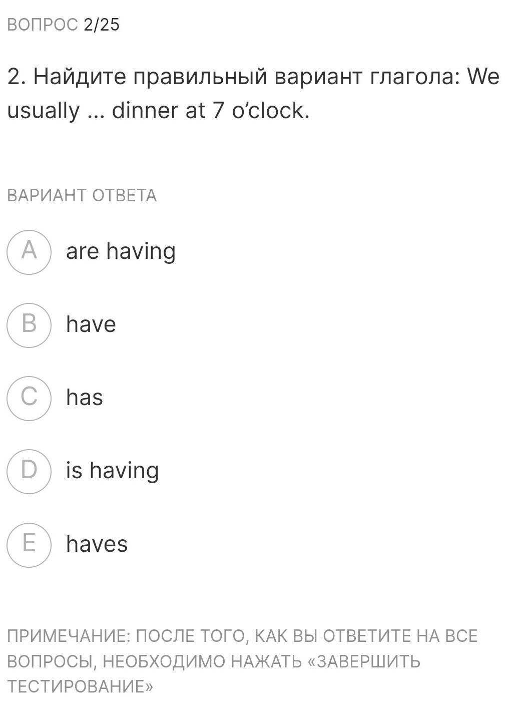The image size is (526, 702).
Task: Tap the answer text 'has'
Action: point(85,398)
